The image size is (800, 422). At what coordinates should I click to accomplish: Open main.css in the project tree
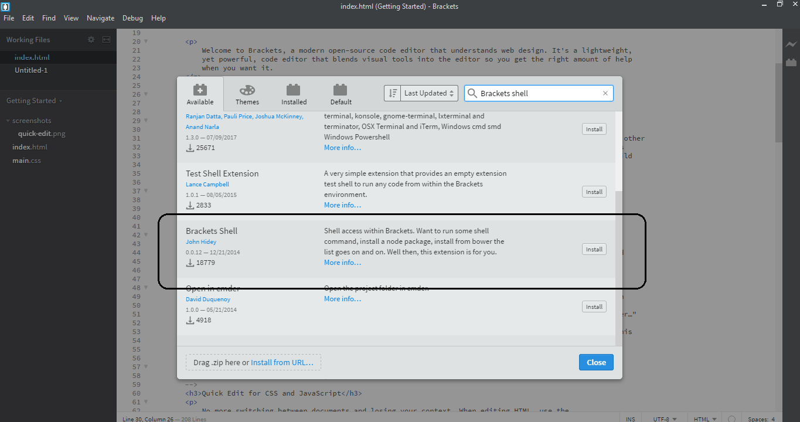pos(27,161)
